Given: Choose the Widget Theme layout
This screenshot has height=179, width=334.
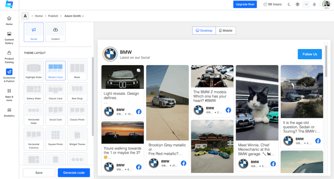Looking at the screenshot, I should 77,139.
